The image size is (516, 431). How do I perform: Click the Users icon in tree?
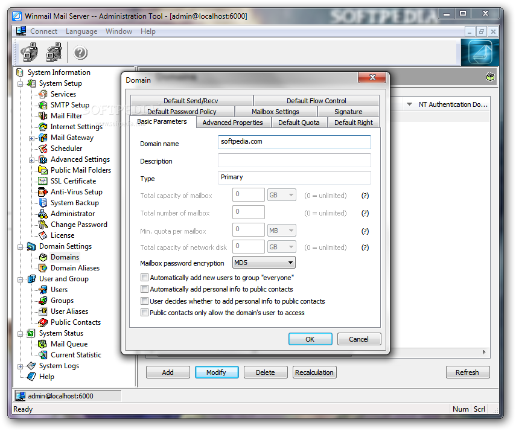43,290
